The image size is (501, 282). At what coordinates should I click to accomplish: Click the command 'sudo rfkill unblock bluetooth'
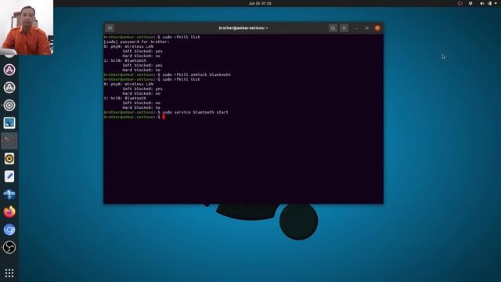coord(196,74)
